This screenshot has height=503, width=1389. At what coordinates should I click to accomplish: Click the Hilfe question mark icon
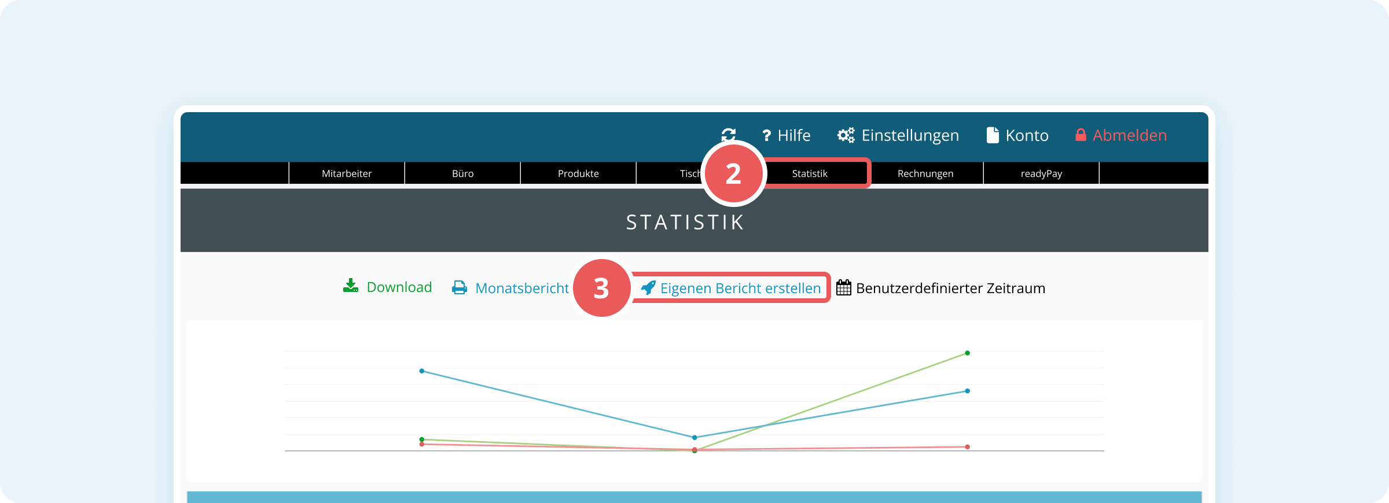[x=767, y=135]
